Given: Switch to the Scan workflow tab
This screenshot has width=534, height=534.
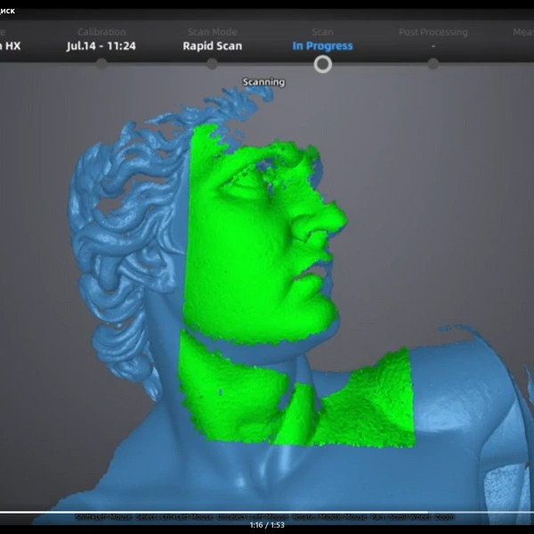Looking at the screenshot, I should tap(322, 32).
